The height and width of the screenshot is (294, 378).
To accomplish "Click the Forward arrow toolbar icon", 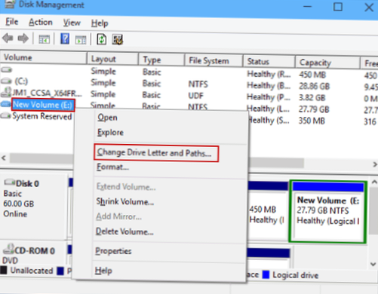I will [x=23, y=38].
